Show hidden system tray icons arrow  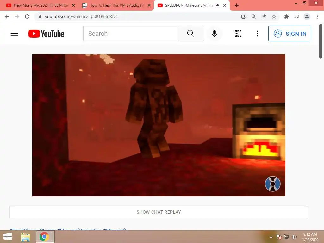click(x=271, y=237)
